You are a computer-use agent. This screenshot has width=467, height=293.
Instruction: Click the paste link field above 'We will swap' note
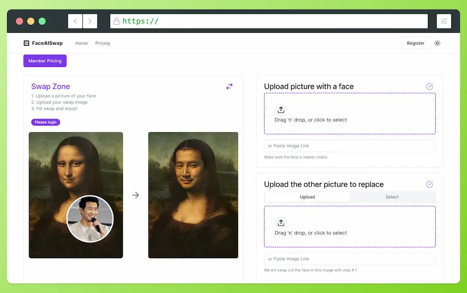click(350, 259)
